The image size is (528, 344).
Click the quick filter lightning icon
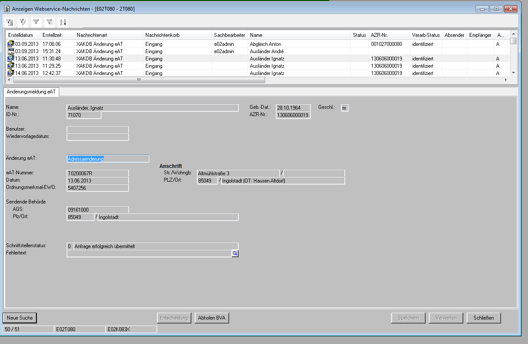pyautogui.click(x=23, y=22)
